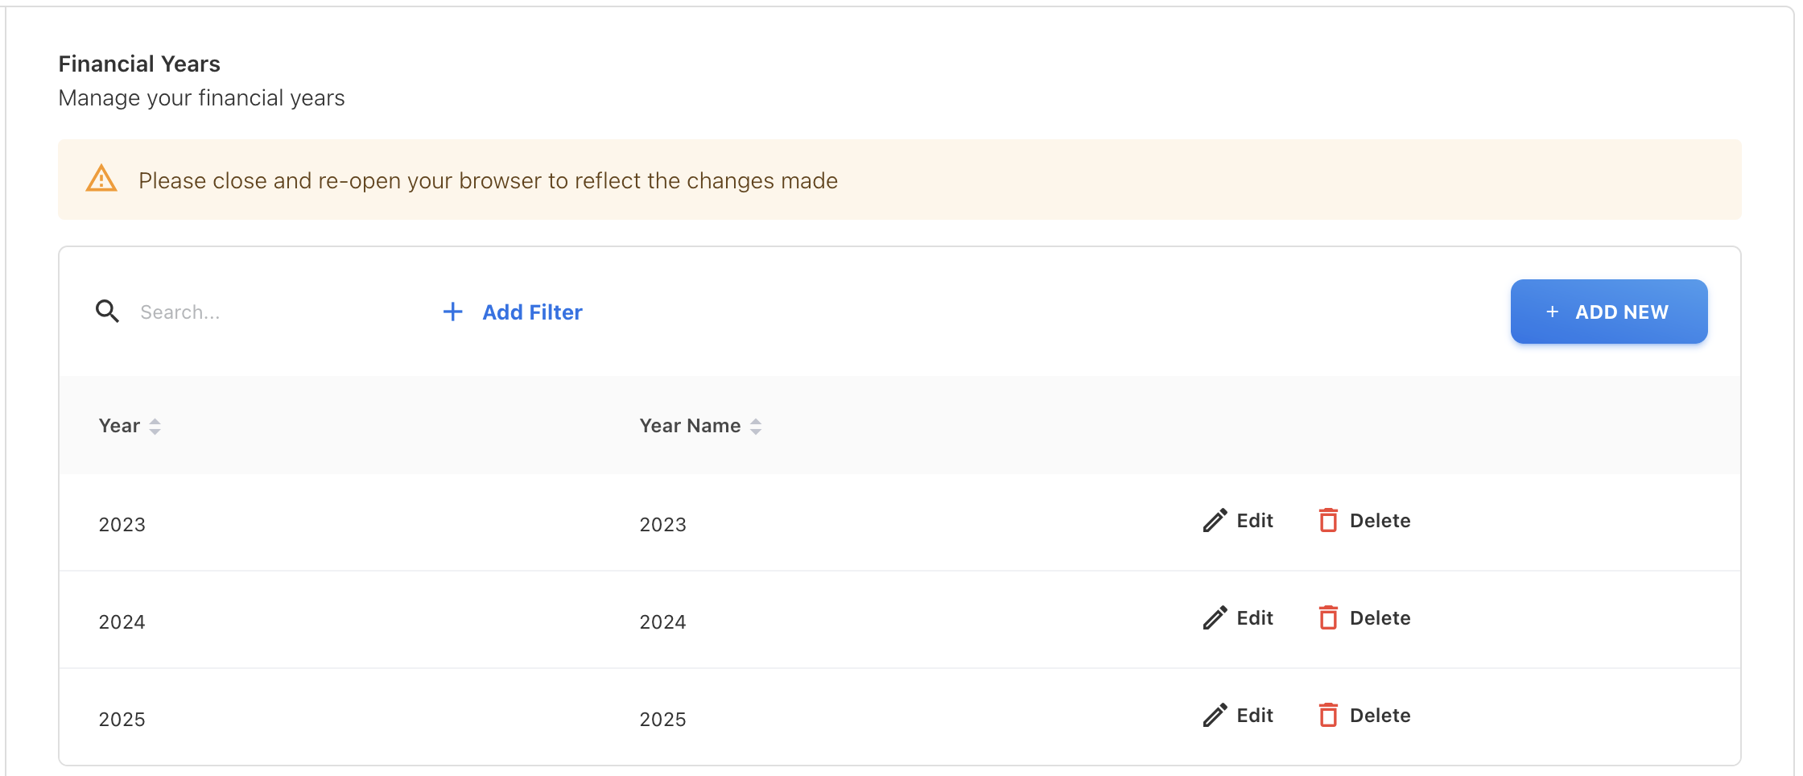Delete the 2024 financial year
The width and height of the screenshot is (1803, 776).
point(1380,618)
